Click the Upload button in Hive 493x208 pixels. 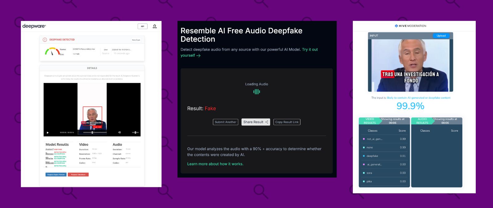pos(441,36)
